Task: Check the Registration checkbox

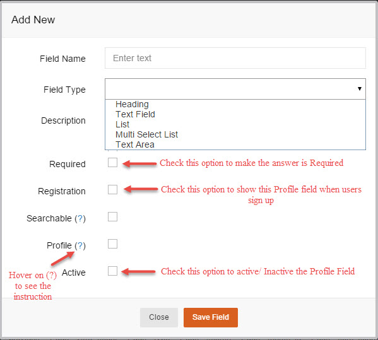Action: [x=112, y=190]
